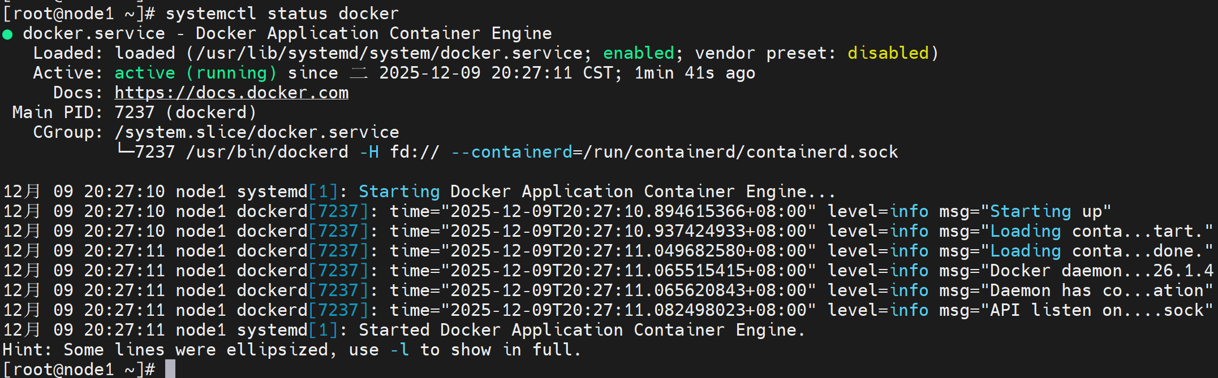Click the '[root@node1 ~]#' prompt on the last line

point(79,369)
